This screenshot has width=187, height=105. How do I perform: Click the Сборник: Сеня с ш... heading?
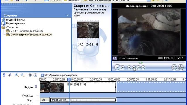(x=91, y=6)
